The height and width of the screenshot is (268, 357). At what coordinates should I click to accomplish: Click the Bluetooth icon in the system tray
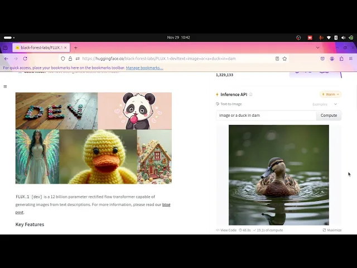336,37
